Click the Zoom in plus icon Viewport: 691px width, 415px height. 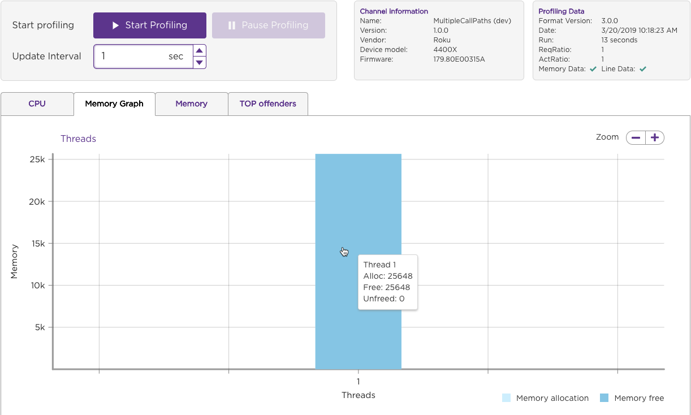pos(655,137)
